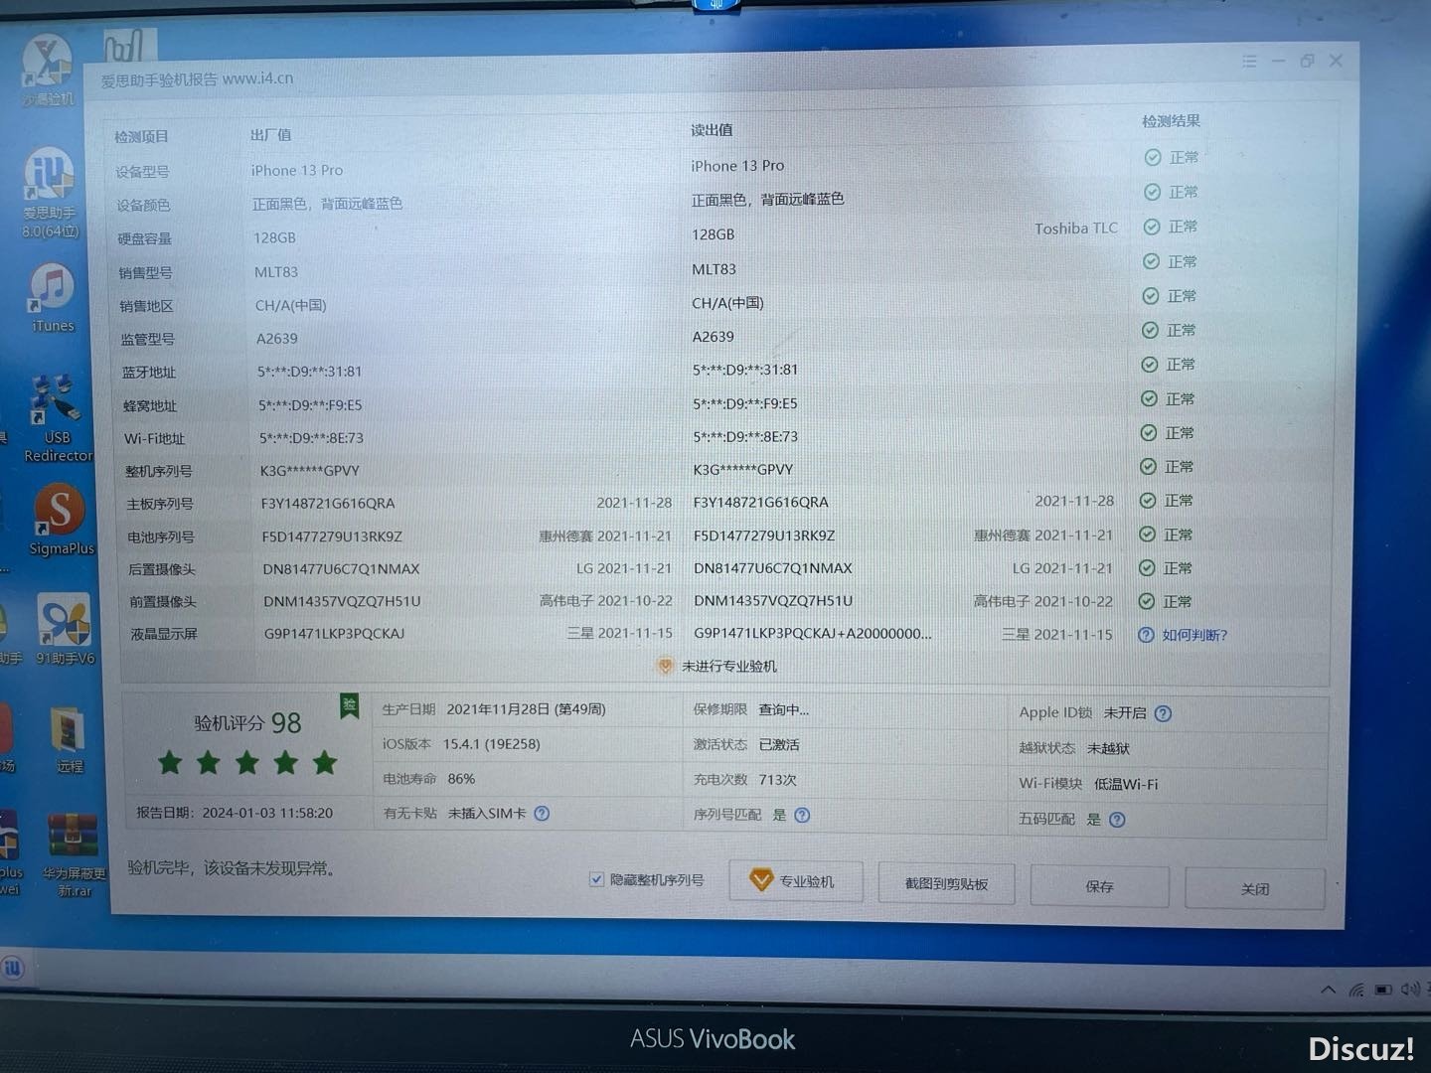Click the 验机评分 98 score
Image resolution: width=1431 pixels, height=1073 pixels.
247,723
